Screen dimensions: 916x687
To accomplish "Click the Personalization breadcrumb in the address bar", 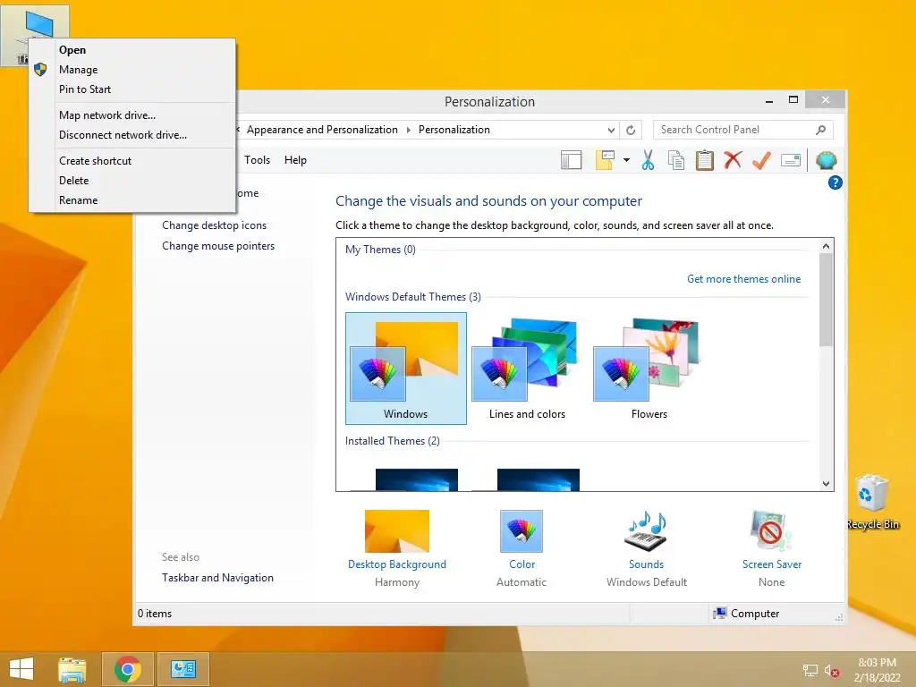I will coord(454,130).
